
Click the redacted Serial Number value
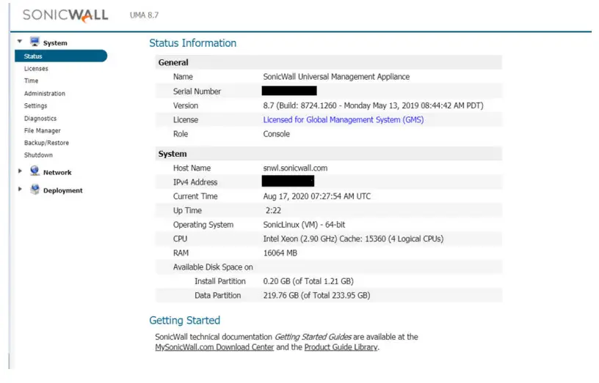(x=289, y=91)
